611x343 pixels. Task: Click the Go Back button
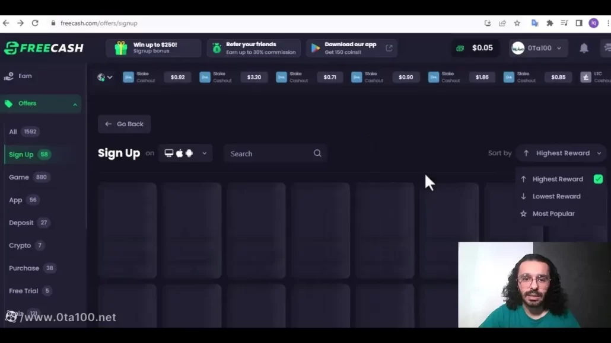(x=124, y=124)
